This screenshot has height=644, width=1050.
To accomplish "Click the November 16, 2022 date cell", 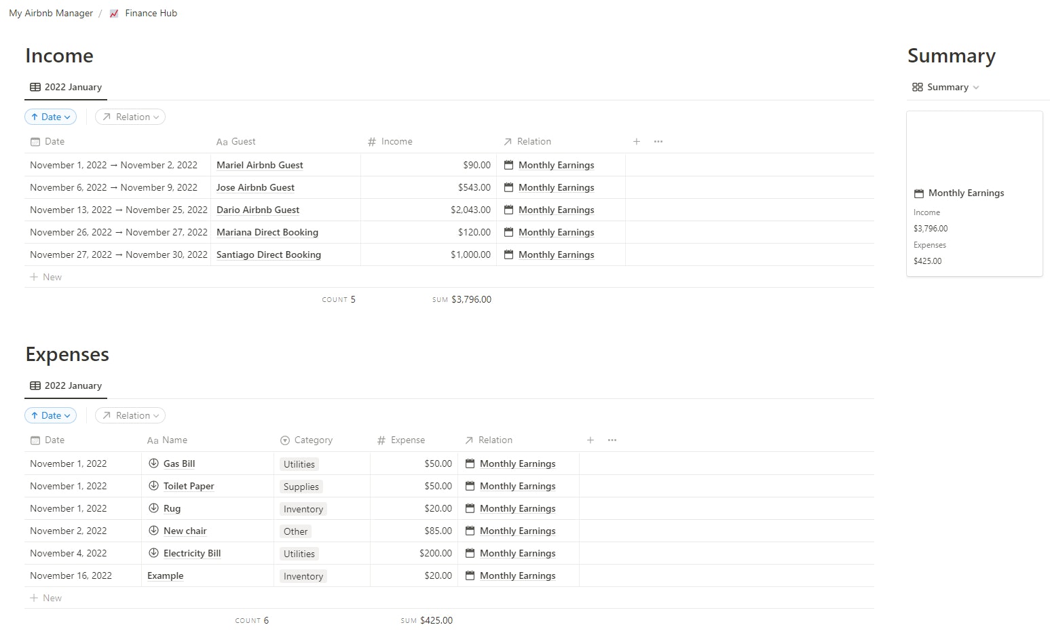I will [83, 575].
